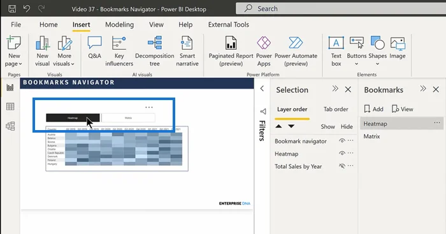Image resolution: width=446 pixels, height=234 pixels.
Task: Show the hidden Total Sales by Year layer
Action: (342, 166)
